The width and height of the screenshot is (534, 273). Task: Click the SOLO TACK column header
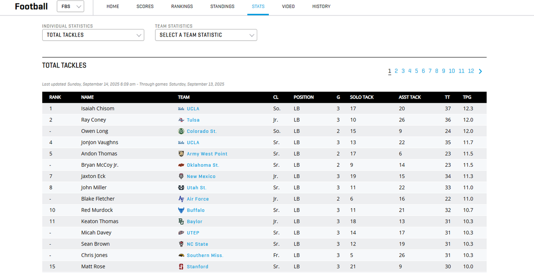point(362,97)
